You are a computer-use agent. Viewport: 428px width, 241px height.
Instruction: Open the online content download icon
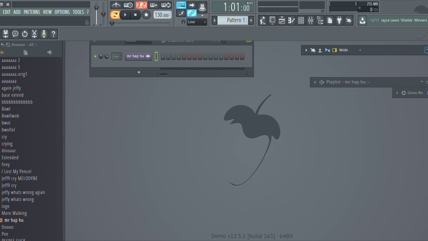tap(362, 21)
